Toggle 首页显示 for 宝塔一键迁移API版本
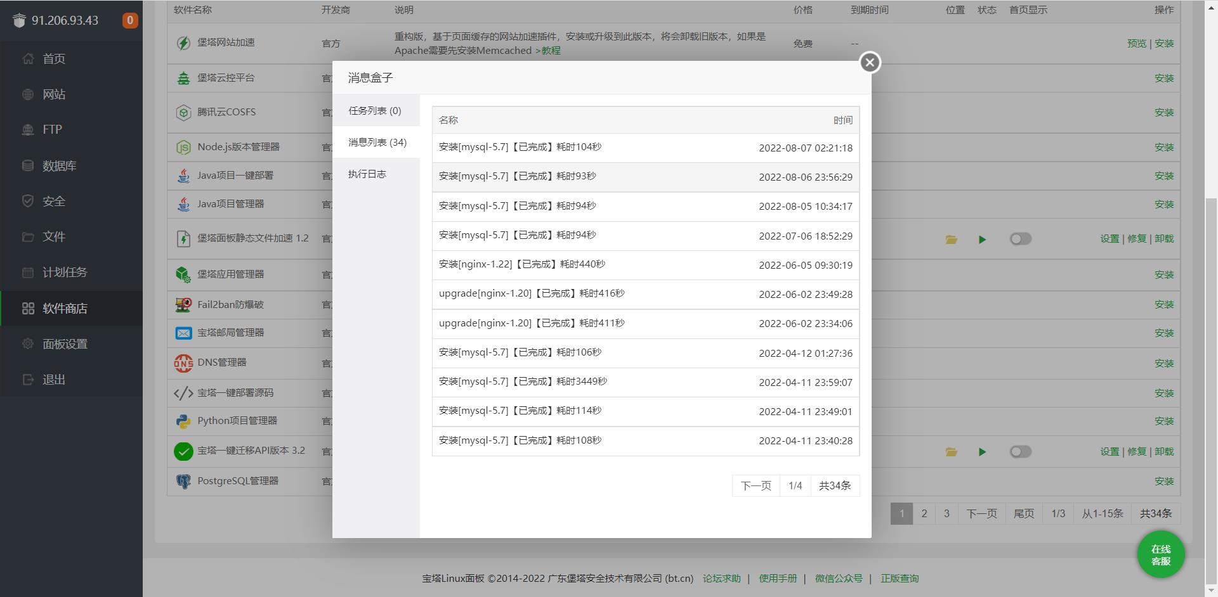The height and width of the screenshot is (597, 1218). pos(1021,451)
